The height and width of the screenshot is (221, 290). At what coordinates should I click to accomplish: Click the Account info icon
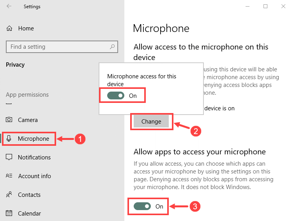tap(9, 176)
